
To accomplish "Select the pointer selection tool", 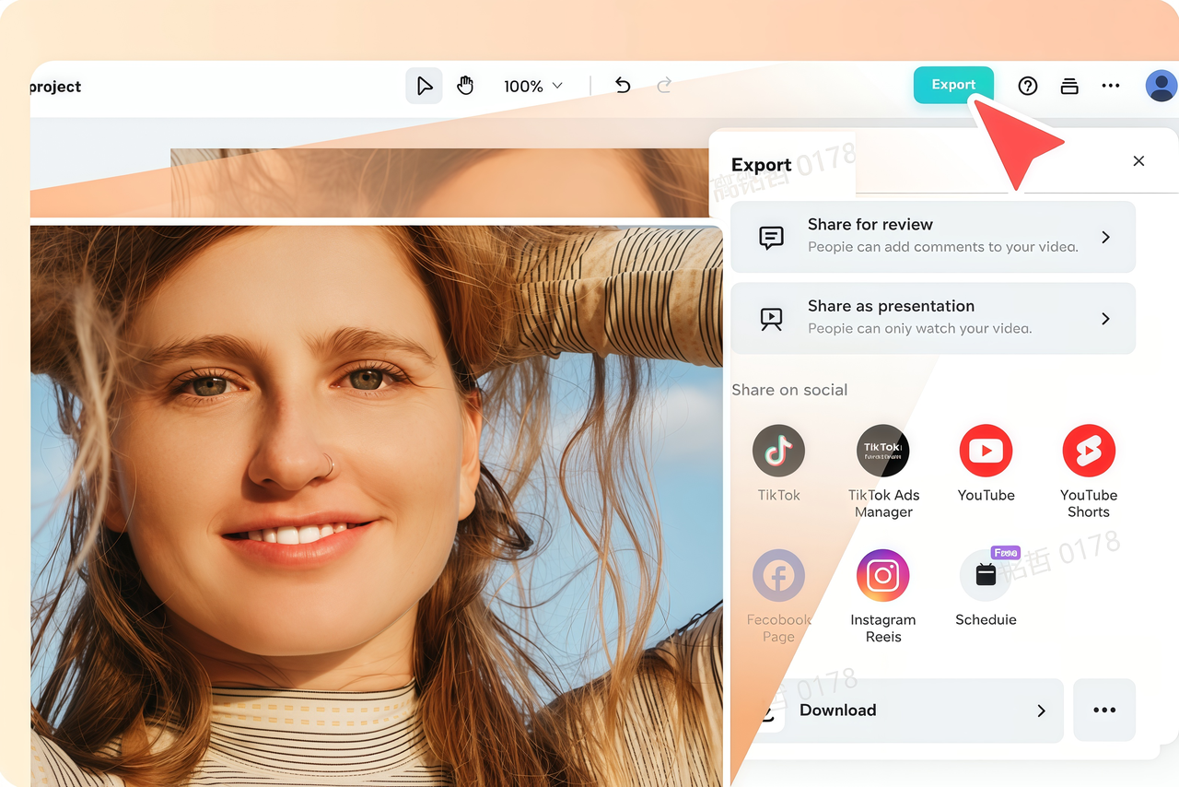I will click(x=424, y=85).
